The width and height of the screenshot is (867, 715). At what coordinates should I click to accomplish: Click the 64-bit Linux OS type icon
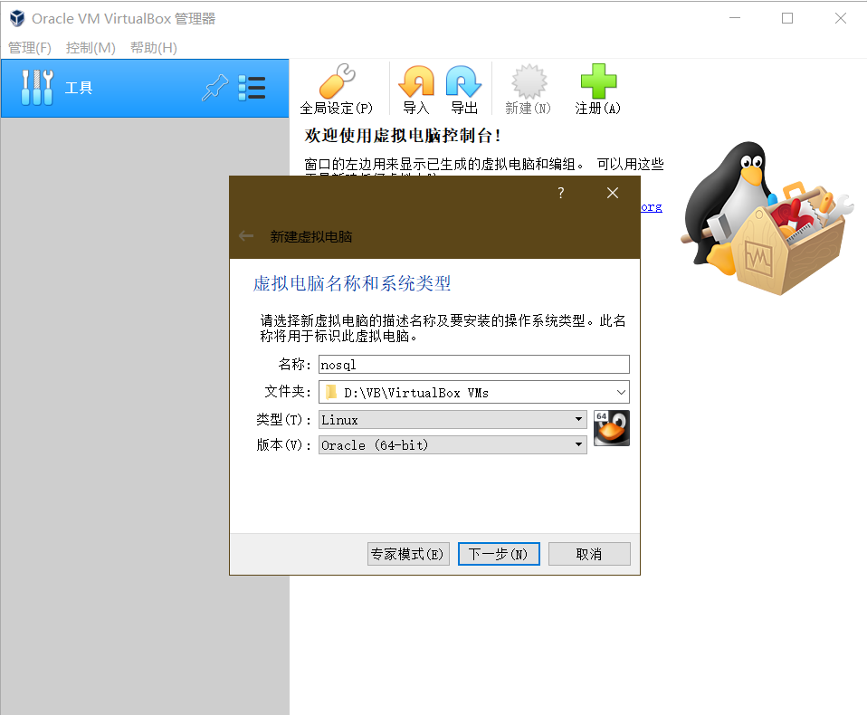[x=612, y=428]
